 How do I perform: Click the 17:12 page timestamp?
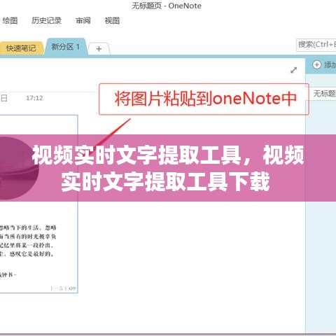coord(34,98)
